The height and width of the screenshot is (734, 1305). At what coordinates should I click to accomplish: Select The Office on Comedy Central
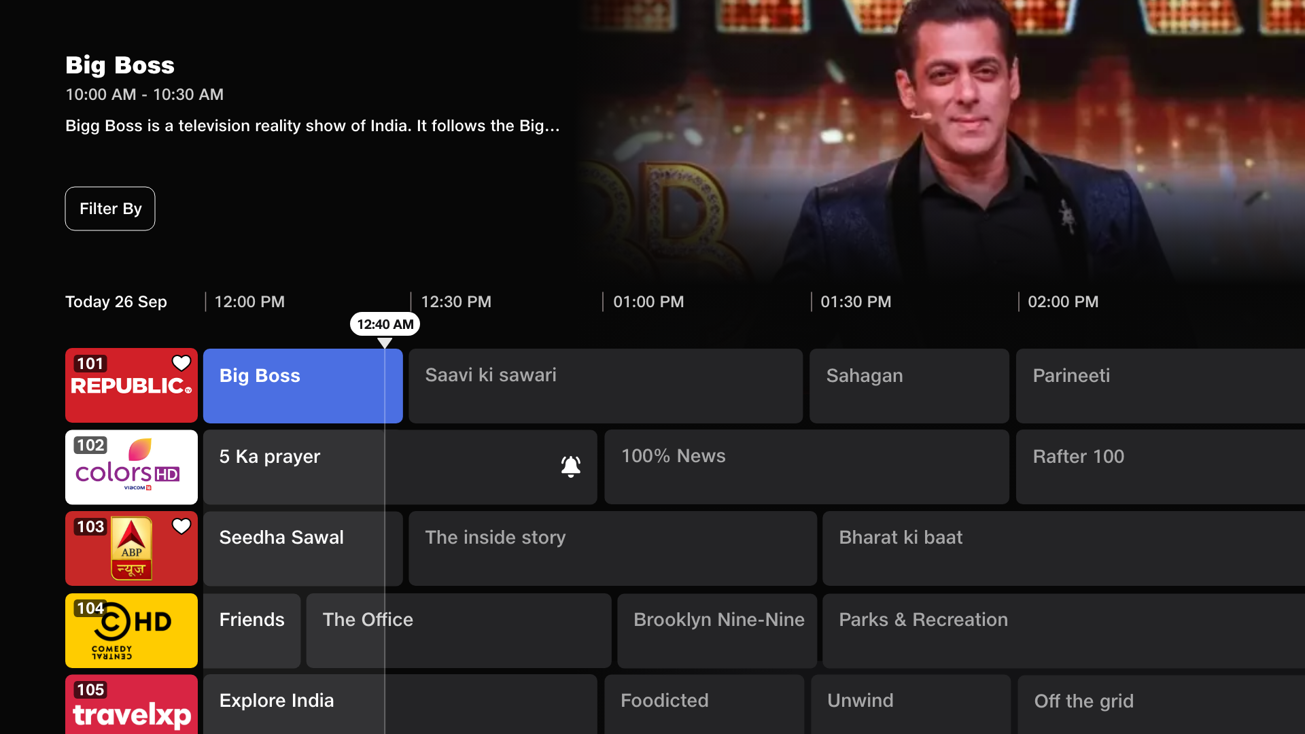click(459, 630)
